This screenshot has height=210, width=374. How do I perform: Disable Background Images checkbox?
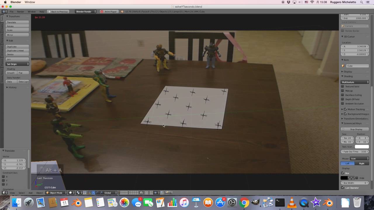pyautogui.click(x=345, y=114)
